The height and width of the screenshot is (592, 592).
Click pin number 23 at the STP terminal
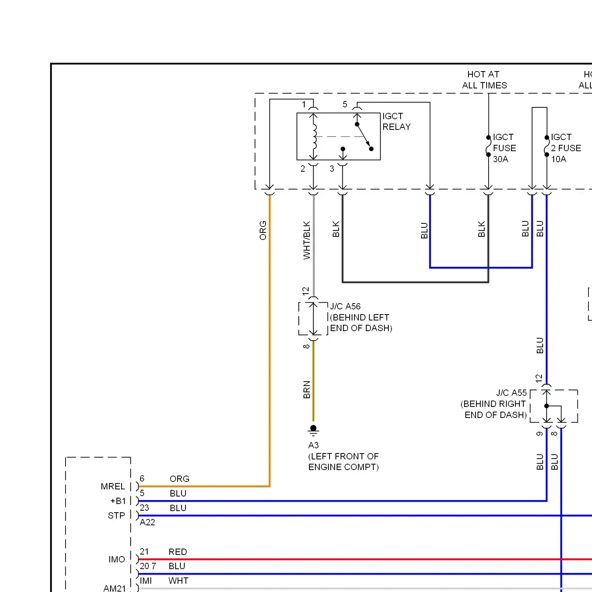coord(144,508)
